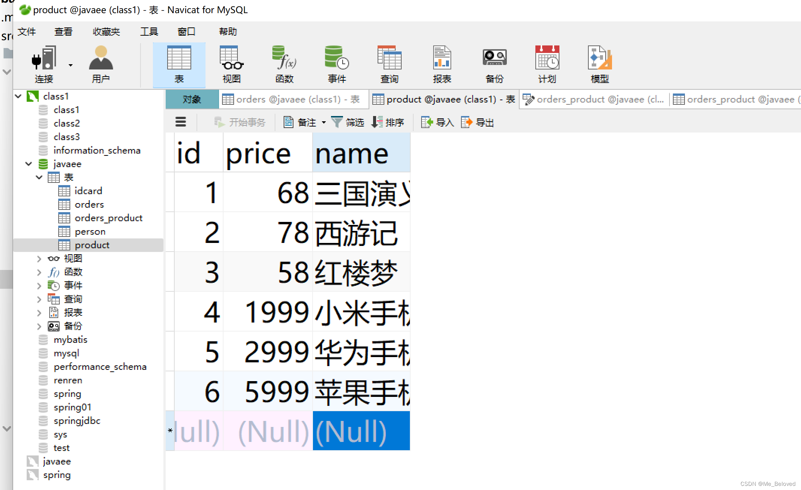Open the 备注 dropdown arrow
Viewport: 801px width, 490px height.
pos(324,122)
